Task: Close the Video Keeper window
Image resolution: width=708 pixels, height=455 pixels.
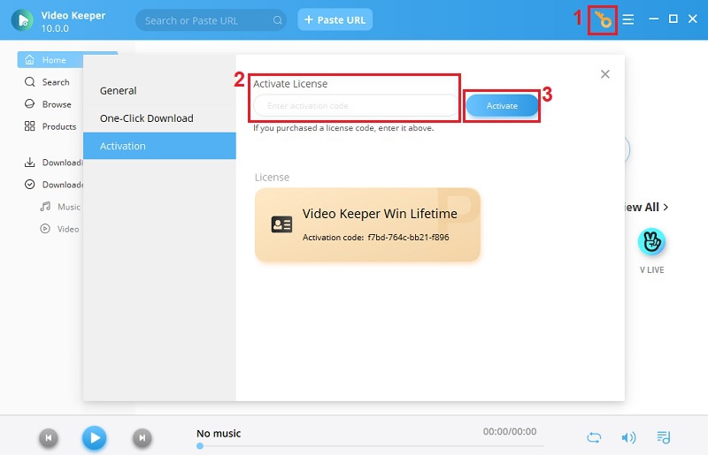Action: point(693,19)
